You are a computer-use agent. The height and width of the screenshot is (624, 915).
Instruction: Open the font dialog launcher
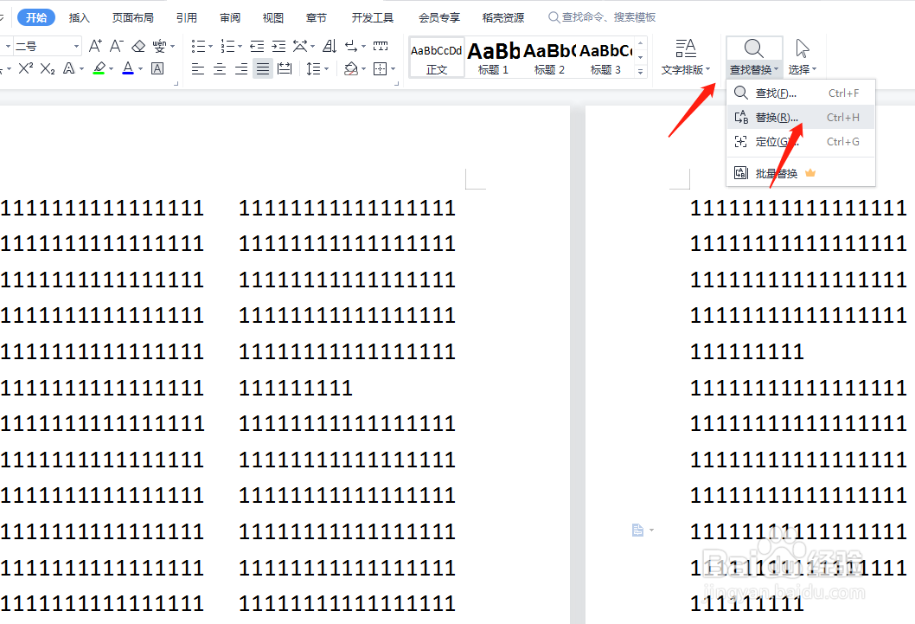coord(176,83)
